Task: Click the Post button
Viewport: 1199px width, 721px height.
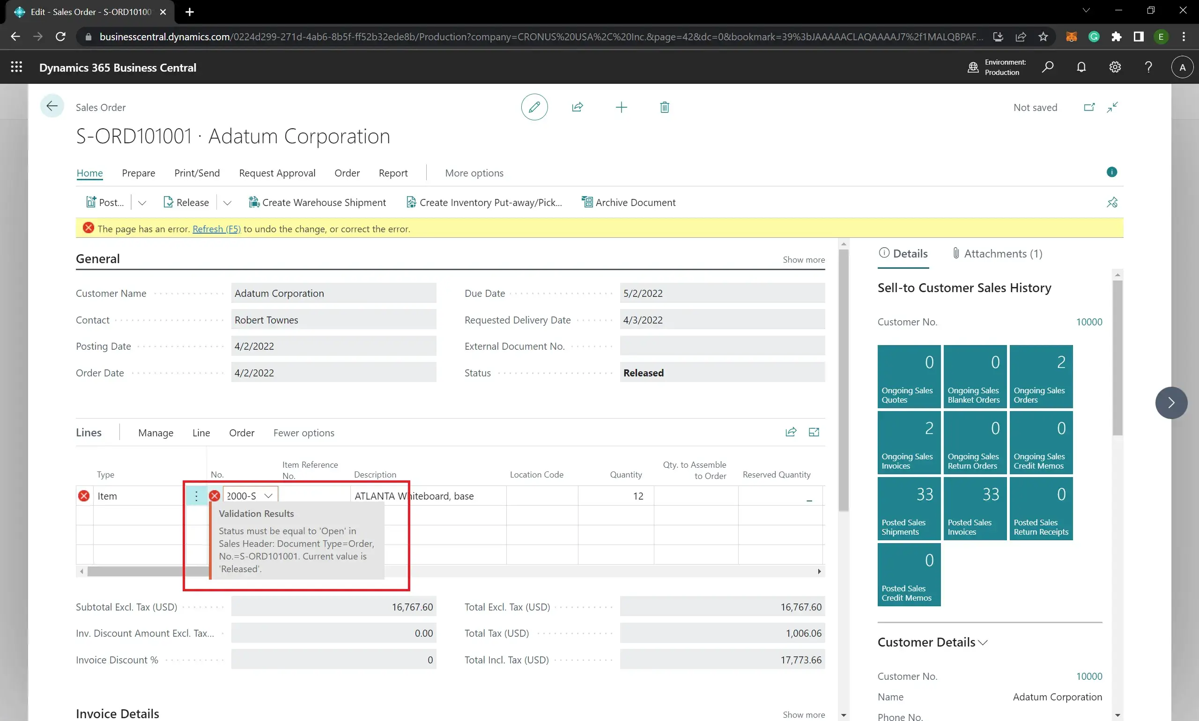Action: pyautogui.click(x=105, y=203)
